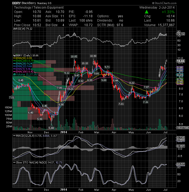The width and height of the screenshot is (189, 192).
Task: Click the +1.33% percent change value
Action: tap(168, 12)
